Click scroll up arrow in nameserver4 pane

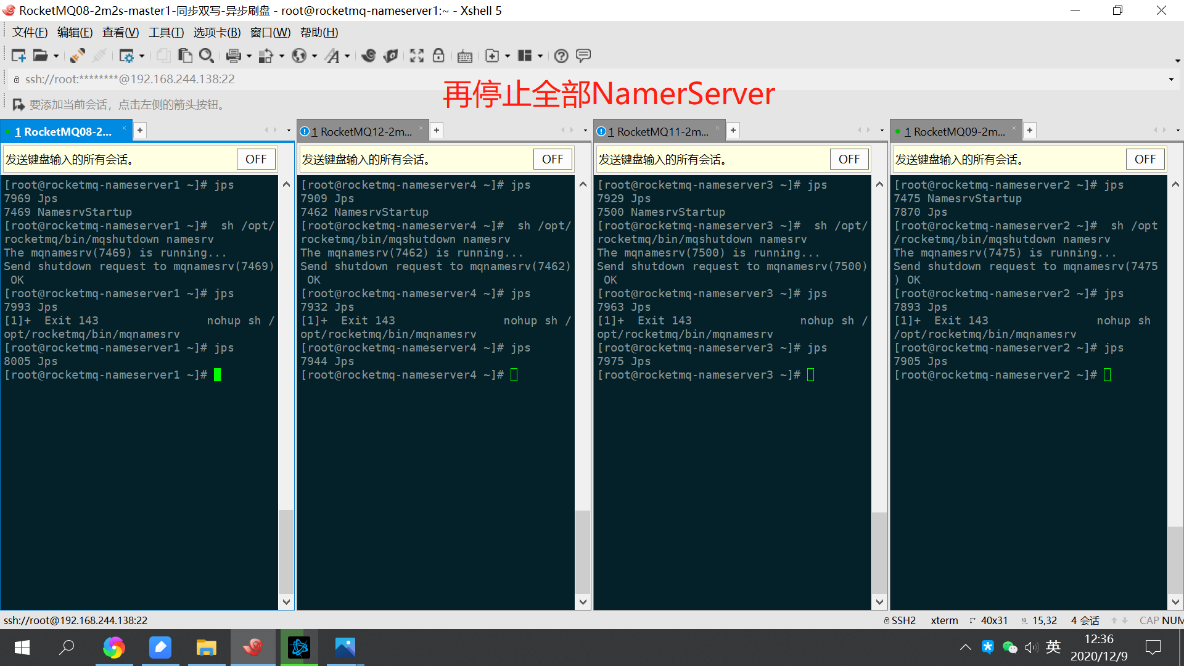pos(583,184)
